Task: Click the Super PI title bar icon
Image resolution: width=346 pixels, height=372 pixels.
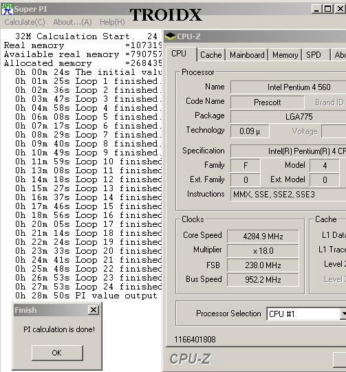Action: click(x=7, y=9)
